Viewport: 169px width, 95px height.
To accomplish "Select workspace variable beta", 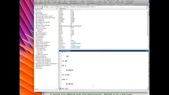I will 62,13.
